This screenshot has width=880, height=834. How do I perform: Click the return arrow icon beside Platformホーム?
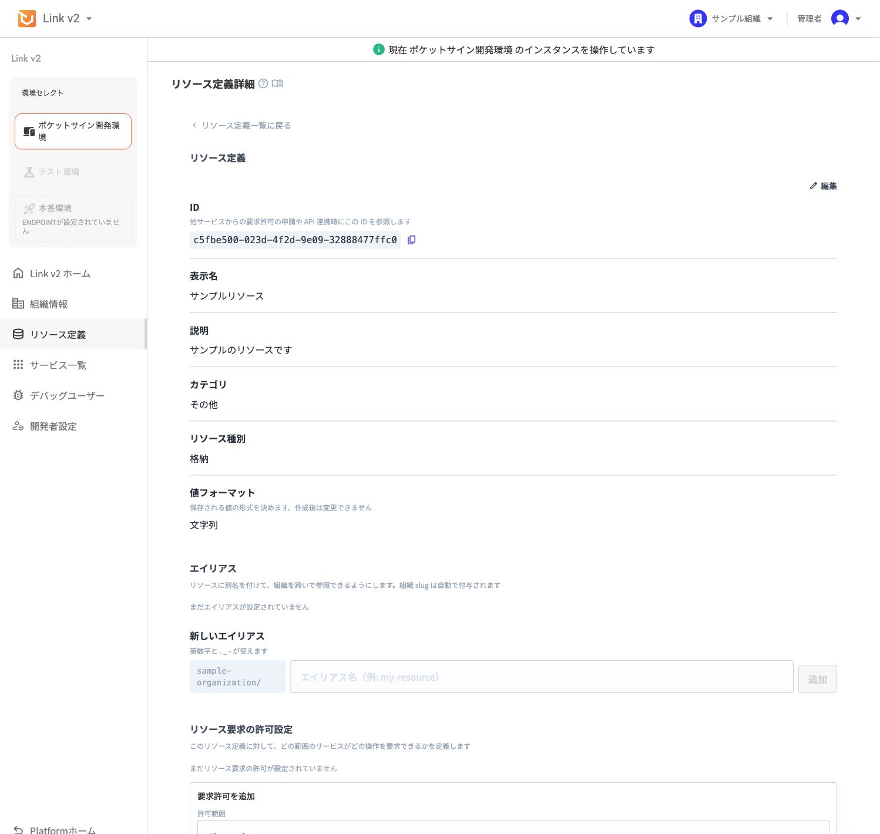[x=18, y=830]
